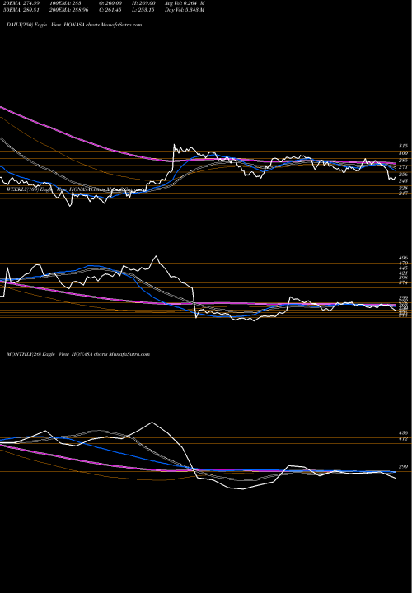Viewport: 412px width, 593px height.
Task: Click the 496 price label on weekly chart
Action: 403,258
